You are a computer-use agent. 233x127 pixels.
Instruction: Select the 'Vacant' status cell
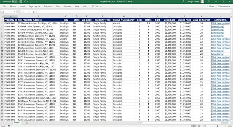(x=124, y=23)
